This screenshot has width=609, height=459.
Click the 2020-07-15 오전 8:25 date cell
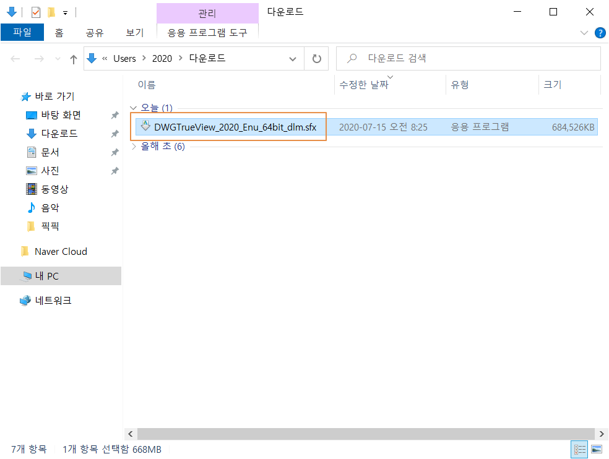pos(383,127)
